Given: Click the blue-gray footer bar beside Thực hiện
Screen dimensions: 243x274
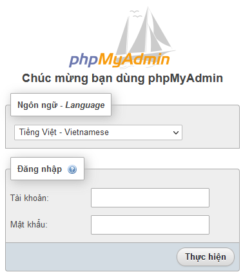Looking at the screenshot, I should click(x=91, y=257).
